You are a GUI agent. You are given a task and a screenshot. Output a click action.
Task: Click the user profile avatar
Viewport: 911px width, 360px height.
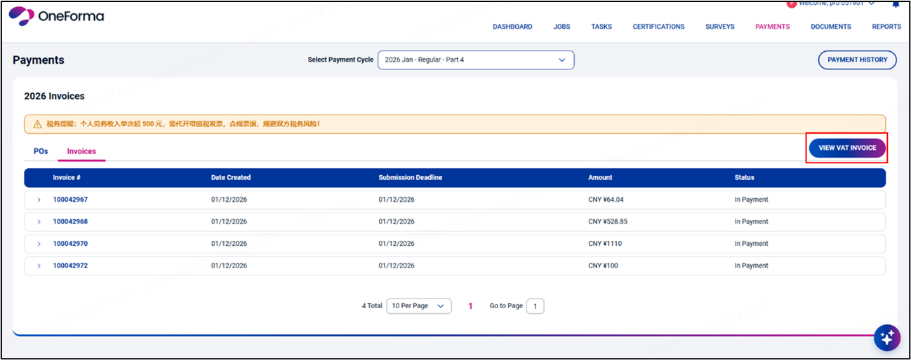[792, 4]
